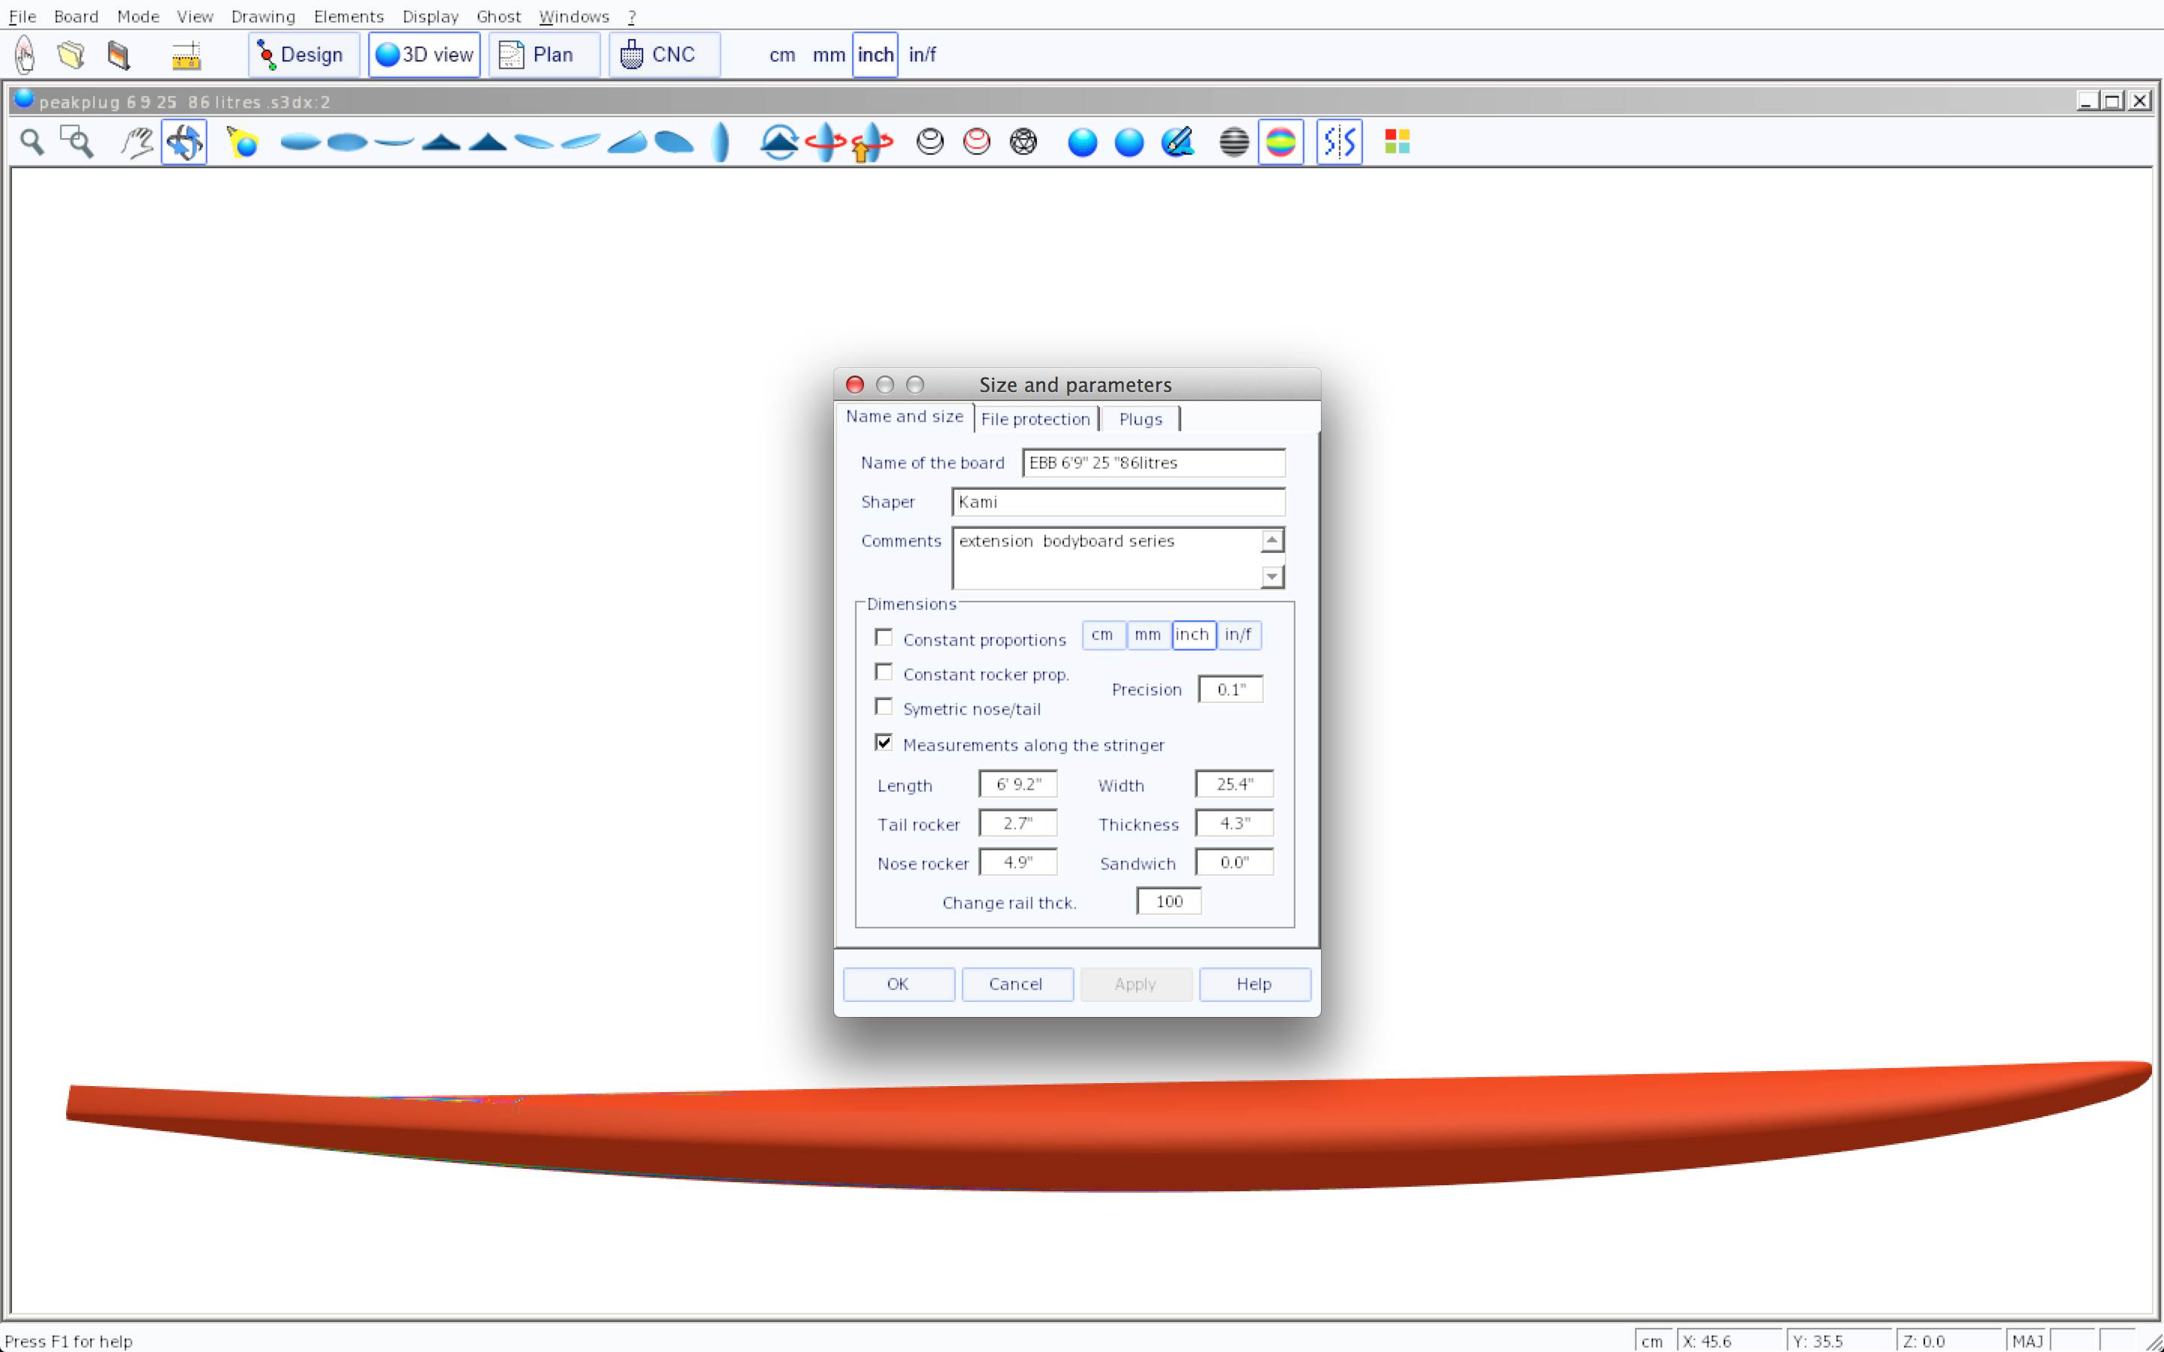Select in/f unit in Dimensions group
Image resolution: width=2164 pixels, height=1352 pixels.
1238,635
